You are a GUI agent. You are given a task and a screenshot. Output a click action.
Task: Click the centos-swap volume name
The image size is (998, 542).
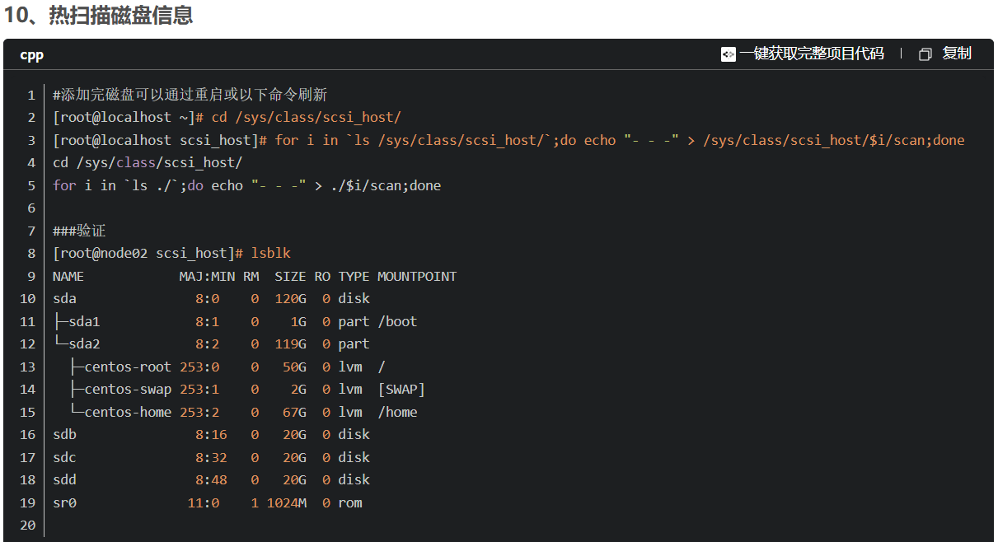128,389
